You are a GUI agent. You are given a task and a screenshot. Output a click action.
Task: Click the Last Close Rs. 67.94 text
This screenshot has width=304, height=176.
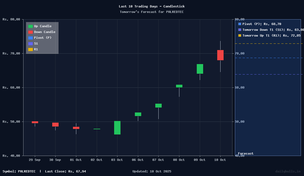tap(65, 171)
